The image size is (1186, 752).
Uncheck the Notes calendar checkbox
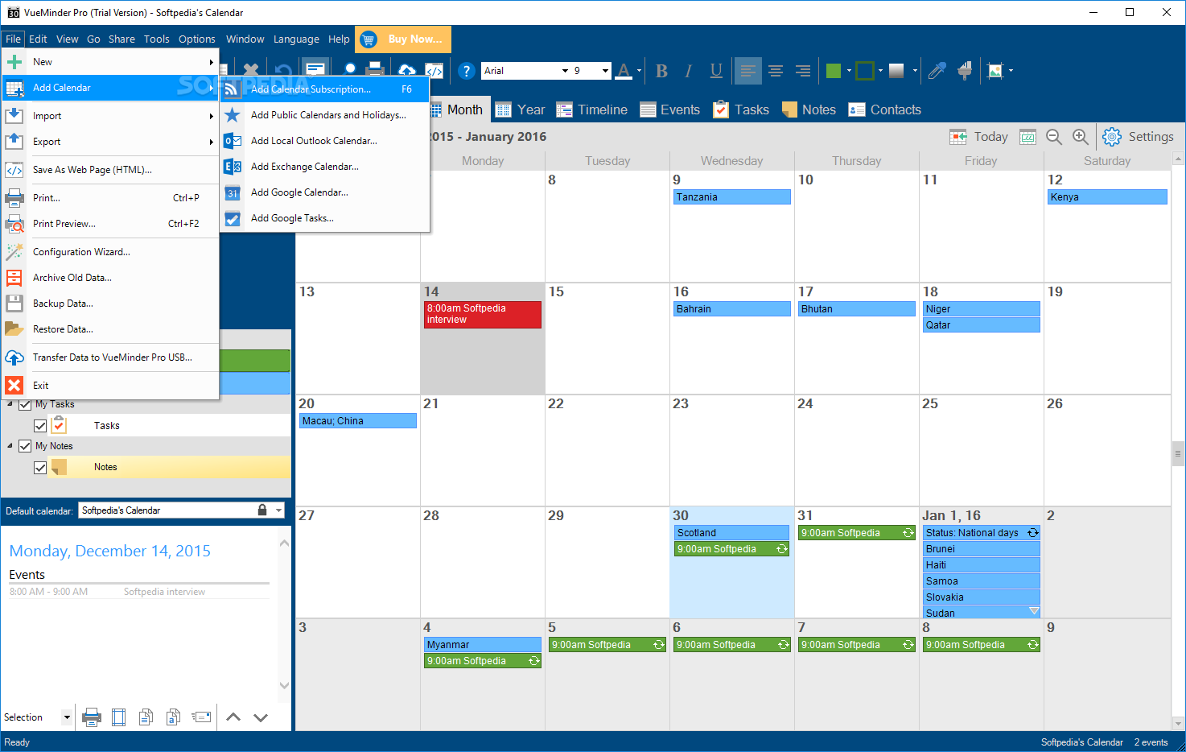click(x=40, y=467)
